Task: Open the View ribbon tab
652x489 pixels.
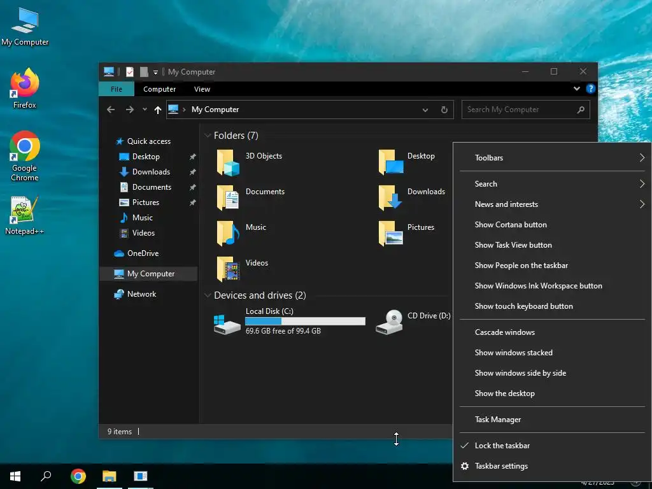Action: click(202, 89)
